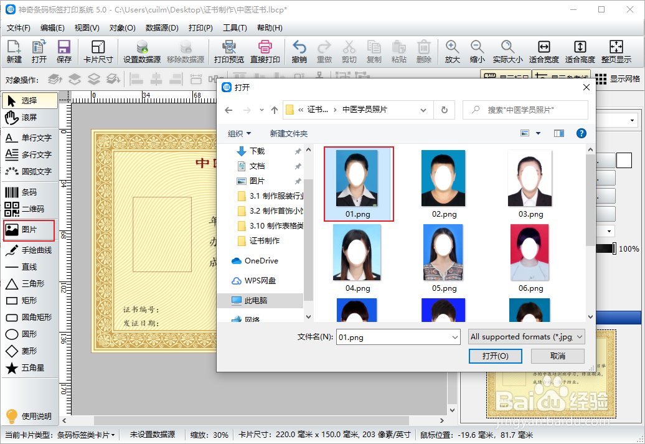
Task: Select the Single-line text (单行文字) tool
Action: pyautogui.click(x=30, y=138)
